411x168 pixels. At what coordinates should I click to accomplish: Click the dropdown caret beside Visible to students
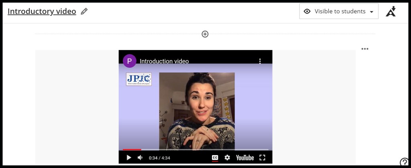pos(371,12)
